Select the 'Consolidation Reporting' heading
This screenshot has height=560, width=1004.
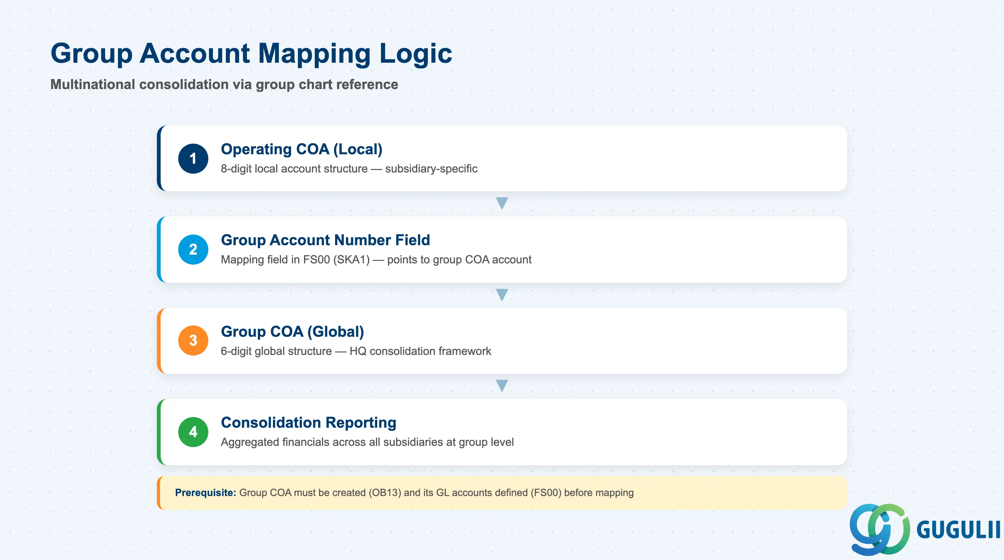point(308,423)
